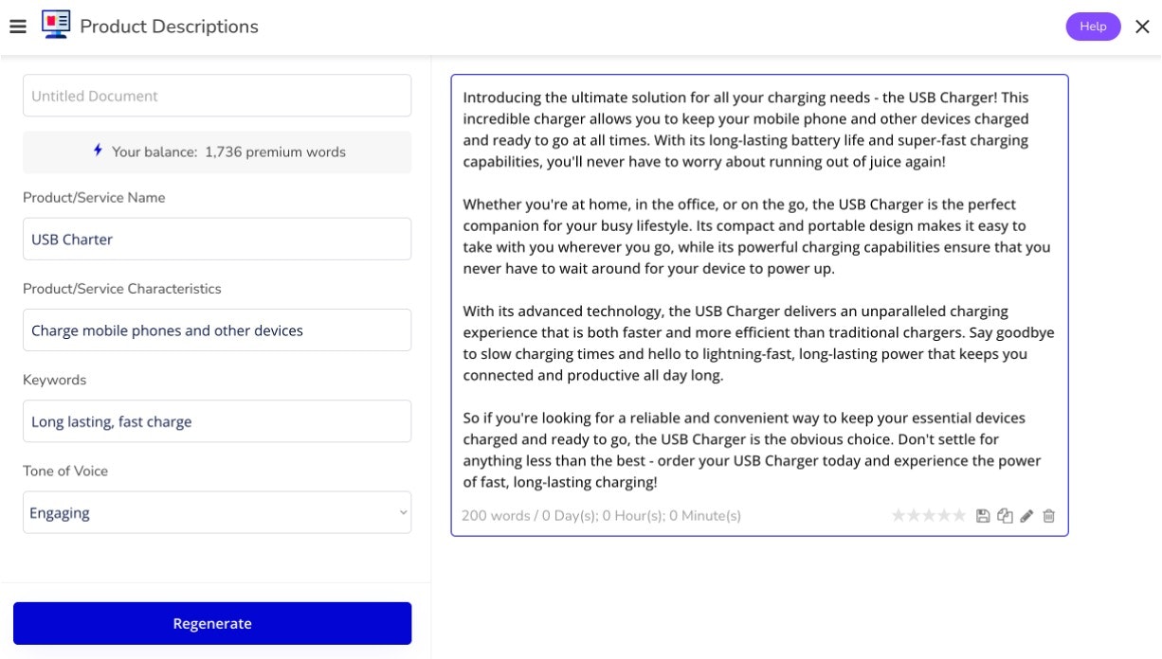Viewport: 1162px width, 659px height.
Task: Rate the result five stars
Action: (x=959, y=515)
